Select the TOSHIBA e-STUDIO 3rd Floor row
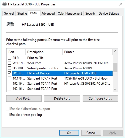 pyautogui.click(x=60, y=78)
